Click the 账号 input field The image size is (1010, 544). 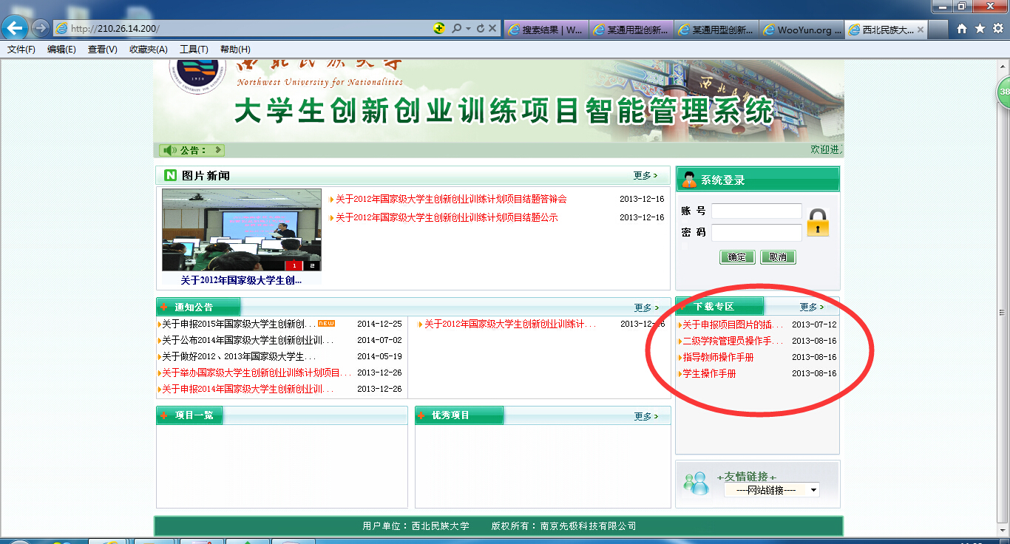[756, 211]
